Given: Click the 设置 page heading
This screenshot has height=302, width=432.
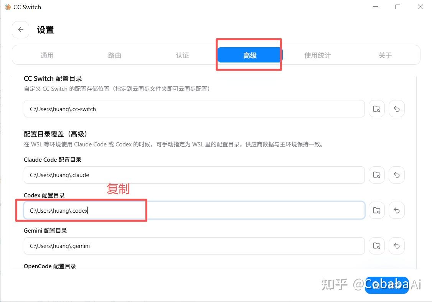Looking at the screenshot, I should pos(45,30).
